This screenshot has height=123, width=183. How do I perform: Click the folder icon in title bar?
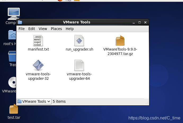20,22
